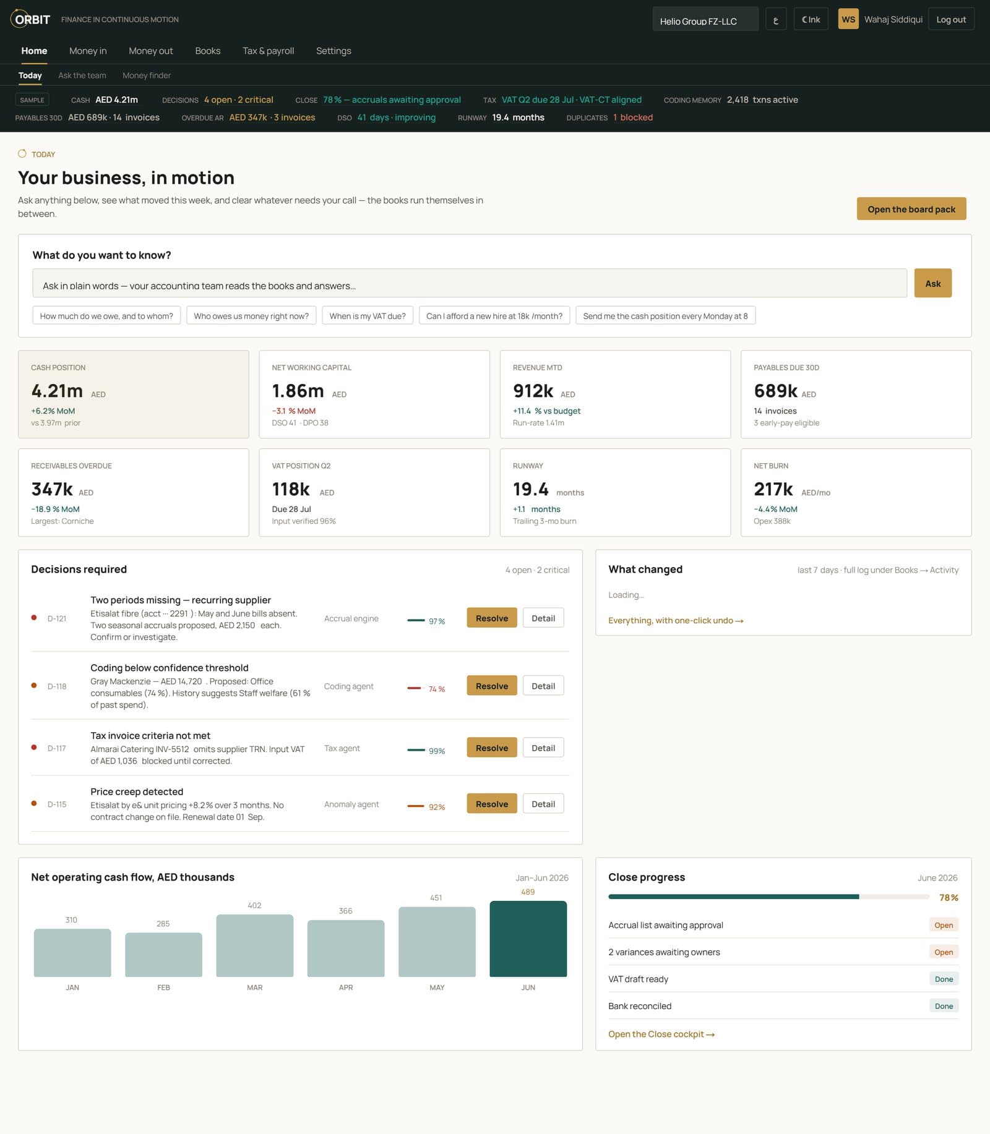Open the Helio Group FZ-LLC company selector

(705, 19)
